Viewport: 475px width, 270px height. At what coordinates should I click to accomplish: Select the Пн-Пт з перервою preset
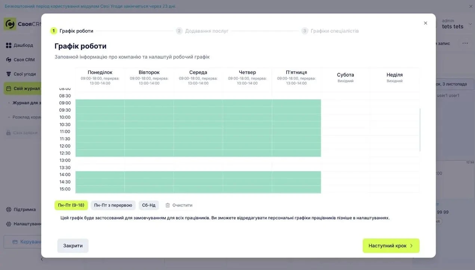[113, 205]
